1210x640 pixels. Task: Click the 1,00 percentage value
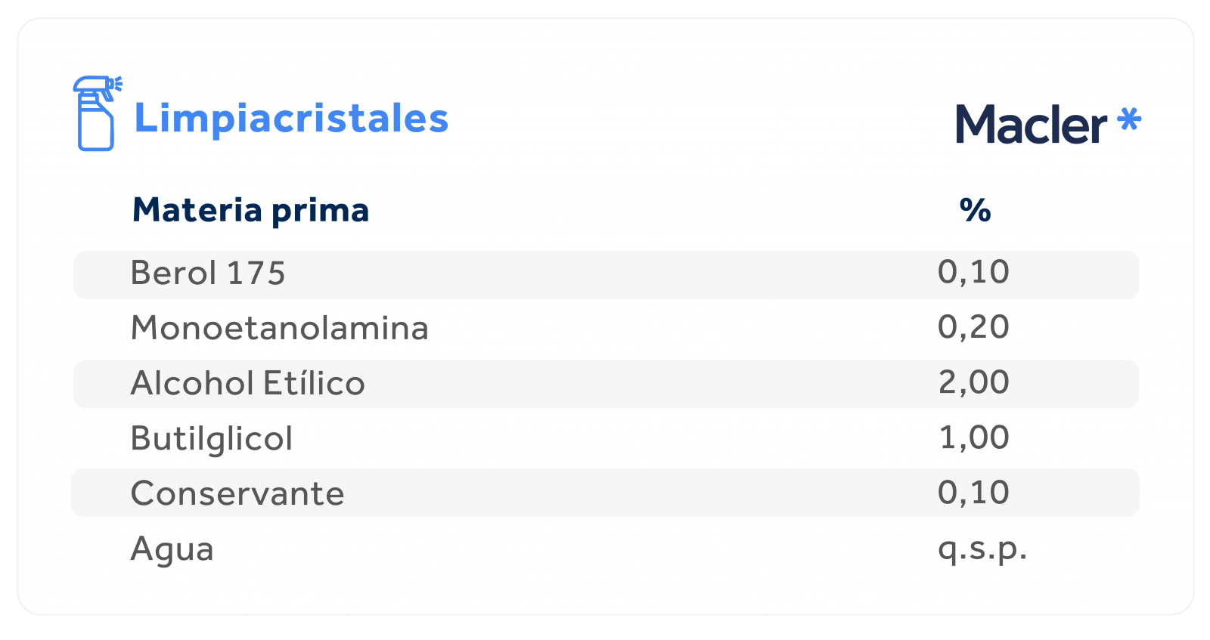[x=974, y=437]
